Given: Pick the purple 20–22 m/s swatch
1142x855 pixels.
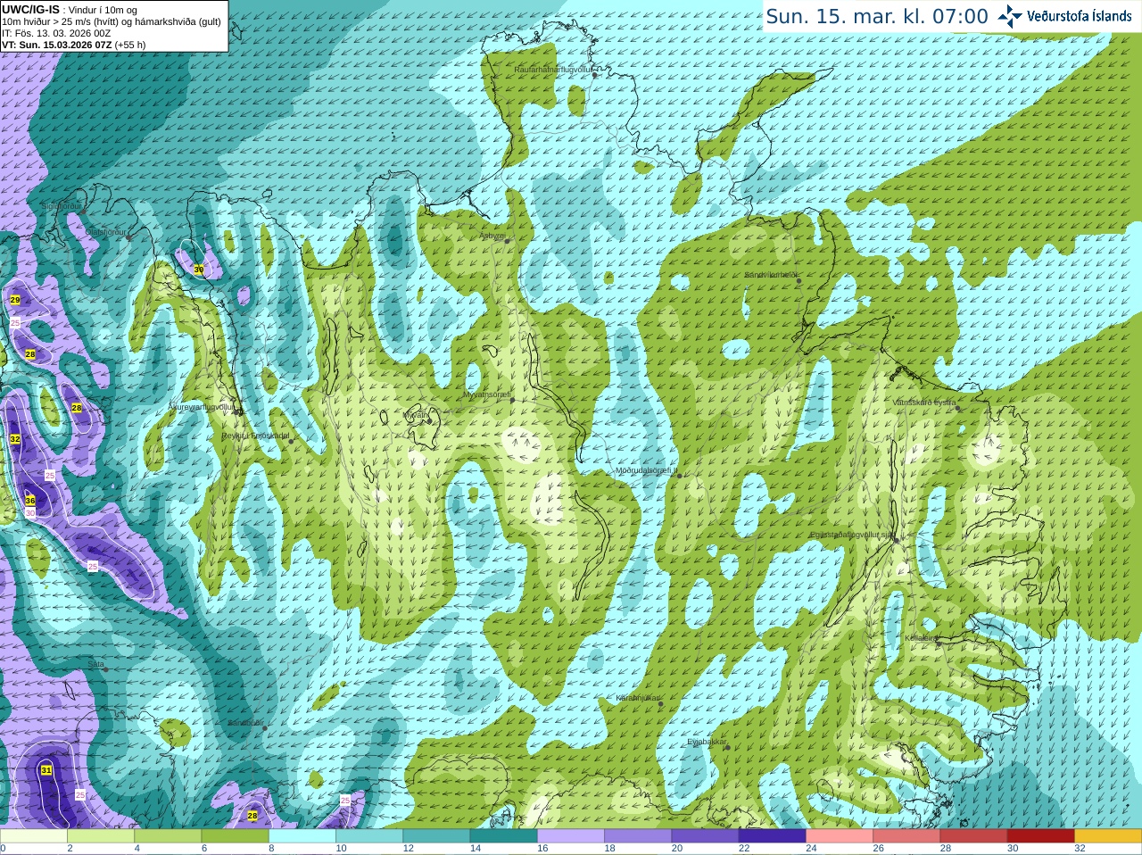Looking at the screenshot, I should pyautogui.click(x=705, y=836).
